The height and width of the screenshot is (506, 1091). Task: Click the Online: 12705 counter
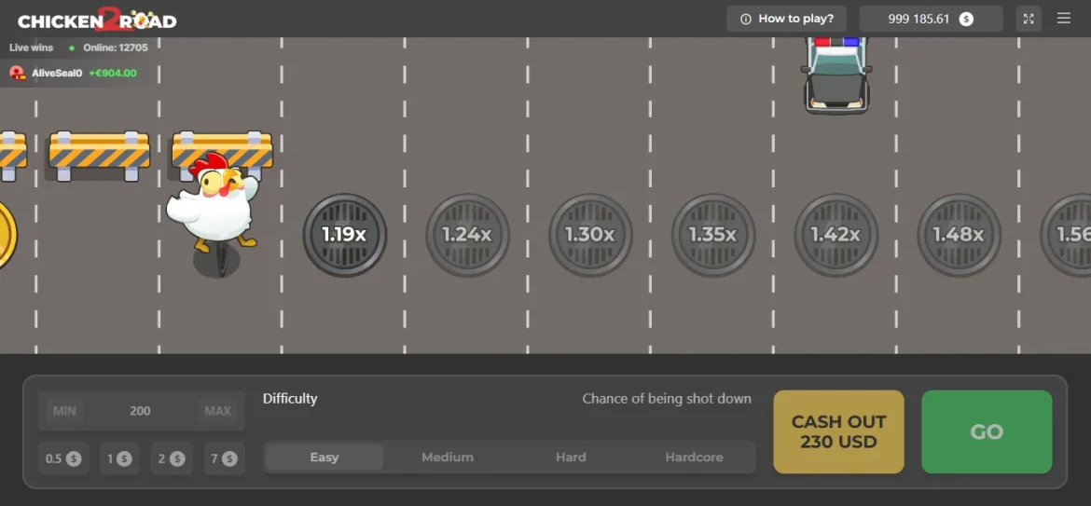coord(116,48)
